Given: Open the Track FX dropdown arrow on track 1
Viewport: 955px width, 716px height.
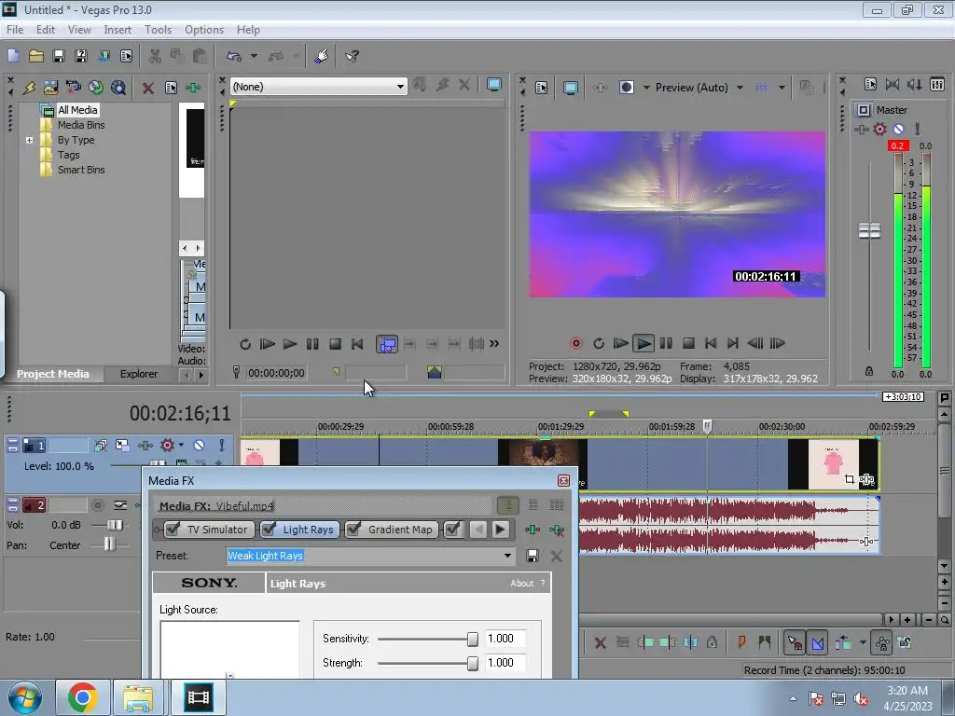Looking at the screenshot, I should [181, 445].
